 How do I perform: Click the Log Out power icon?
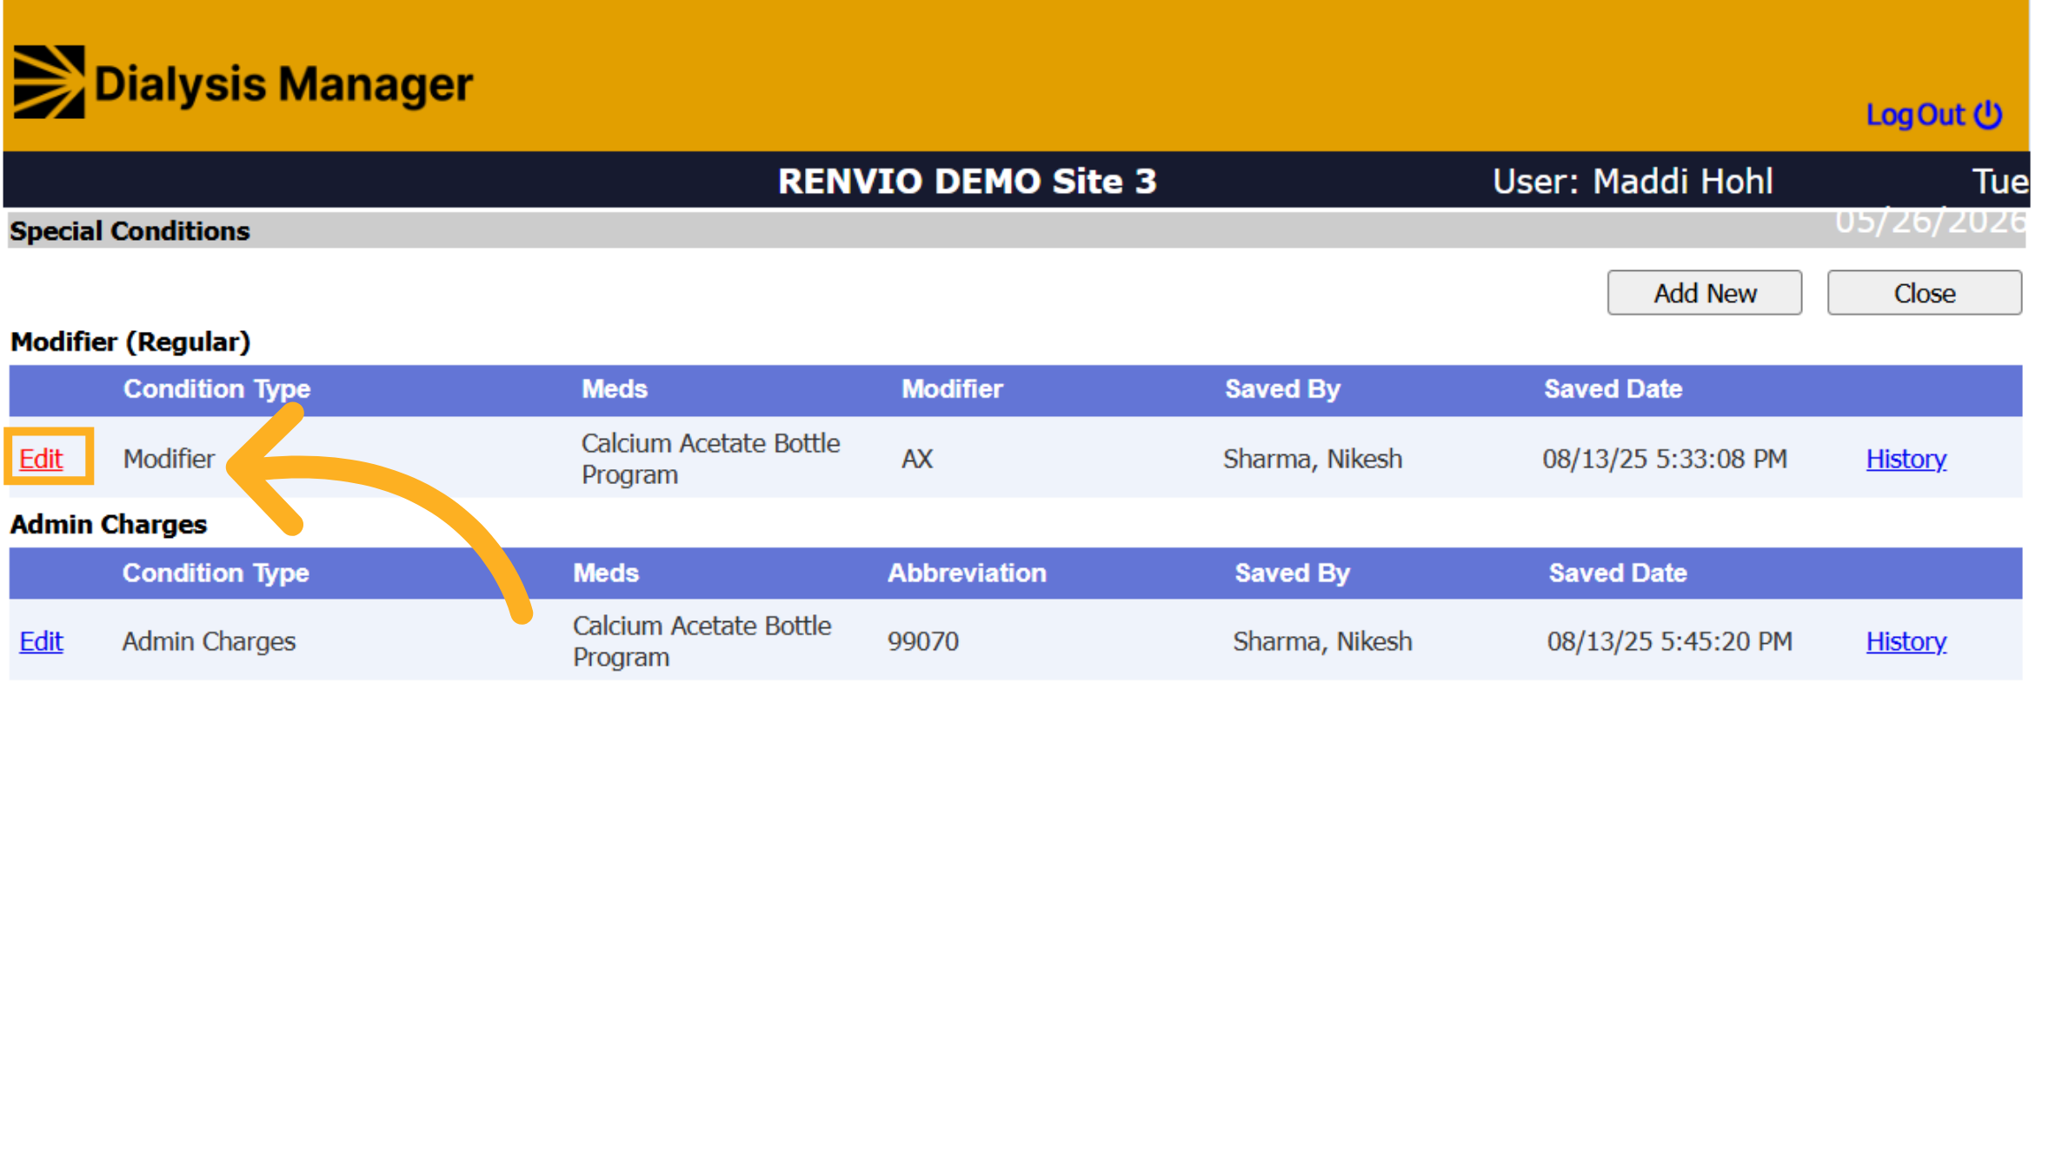[1987, 115]
